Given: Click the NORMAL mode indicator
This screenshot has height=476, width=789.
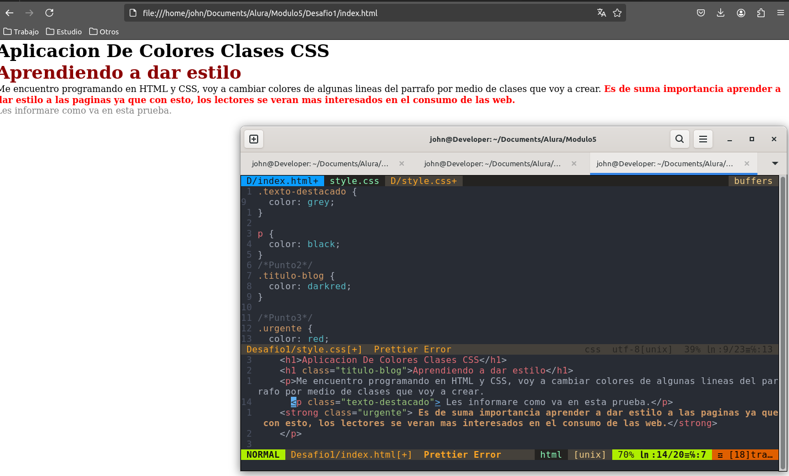Looking at the screenshot, I should pos(263,455).
